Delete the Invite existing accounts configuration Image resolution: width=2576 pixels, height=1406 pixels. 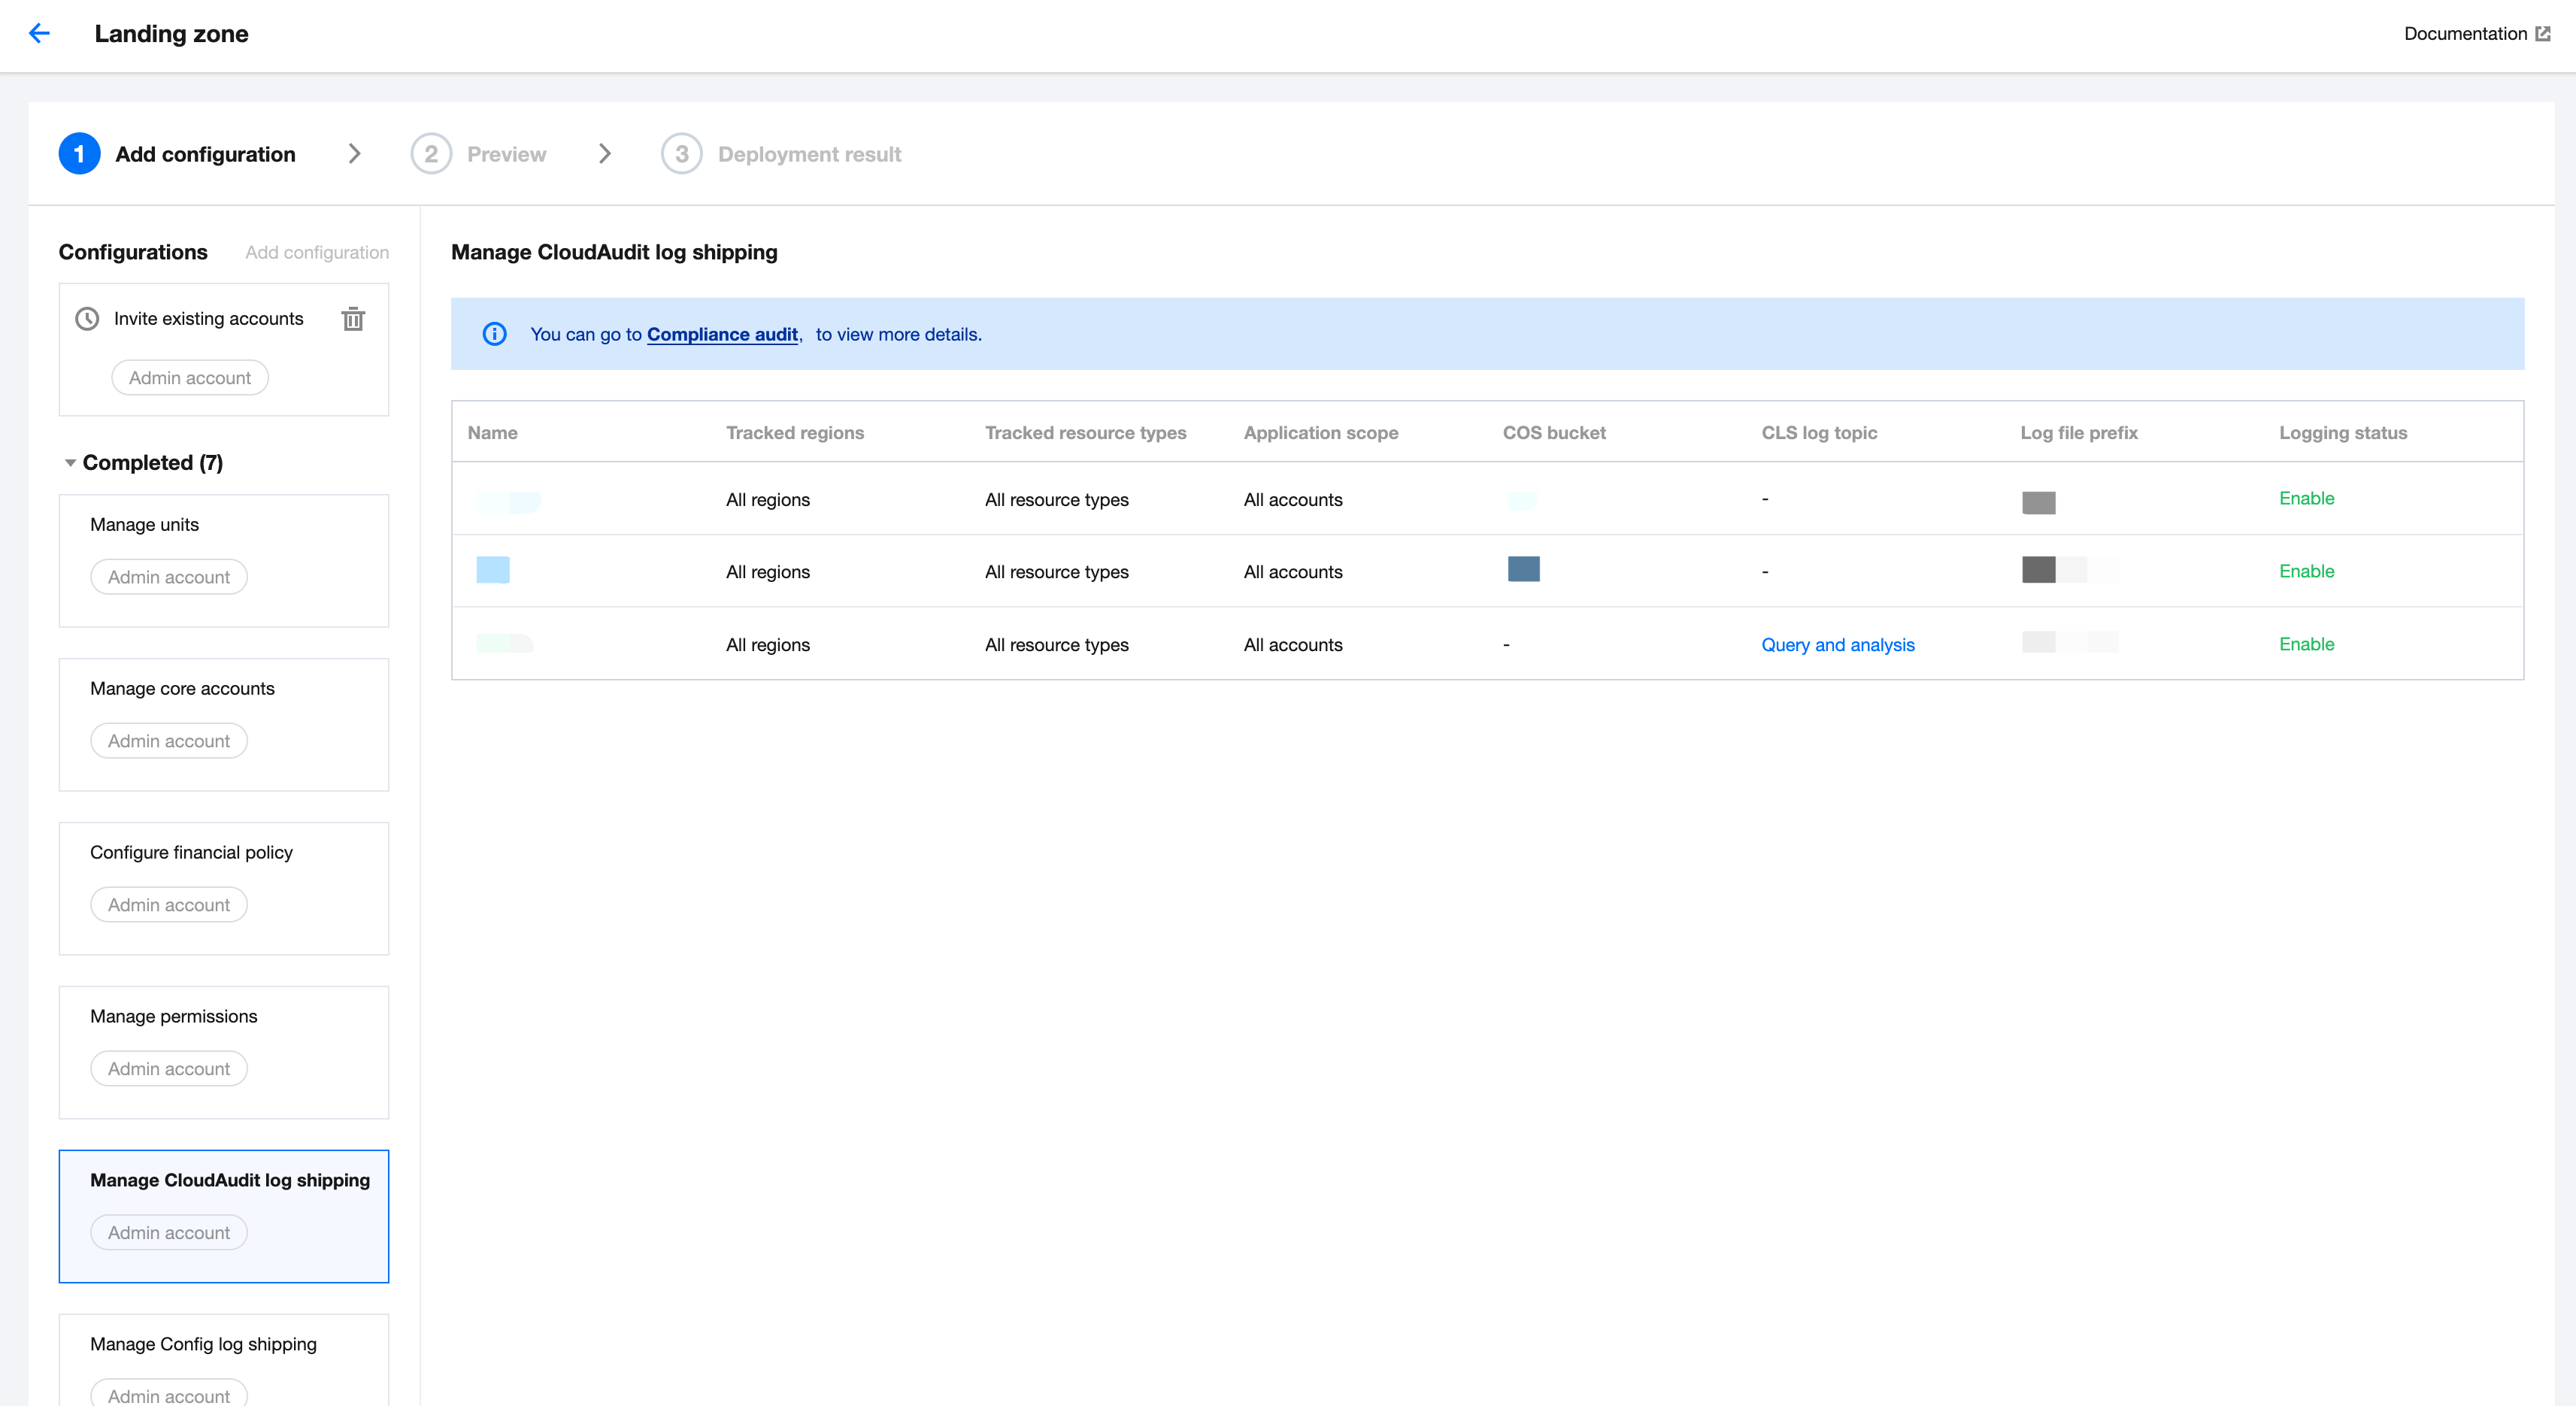tap(353, 319)
